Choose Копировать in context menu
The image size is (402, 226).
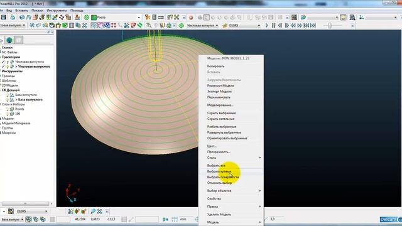tap(216, 66)
